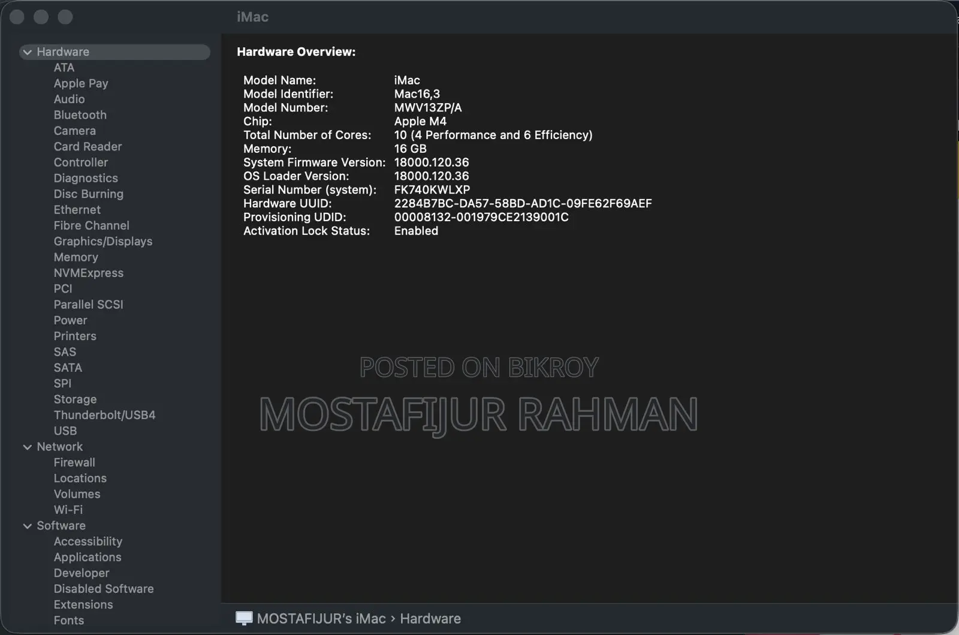Select Controller in the sidebar

tap(81, 162)
